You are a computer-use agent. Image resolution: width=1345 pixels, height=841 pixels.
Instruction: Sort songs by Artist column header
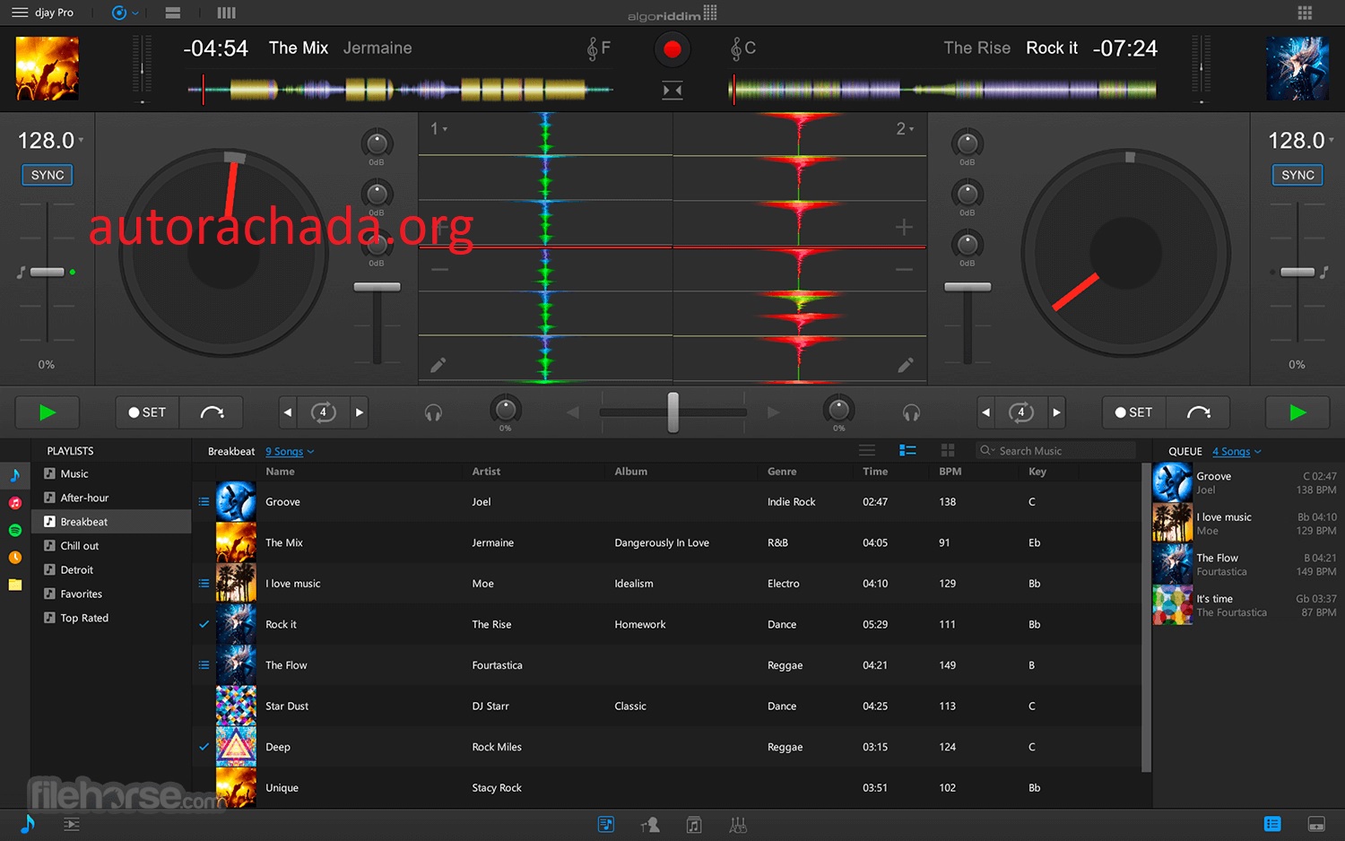click(x=486, y=472)
